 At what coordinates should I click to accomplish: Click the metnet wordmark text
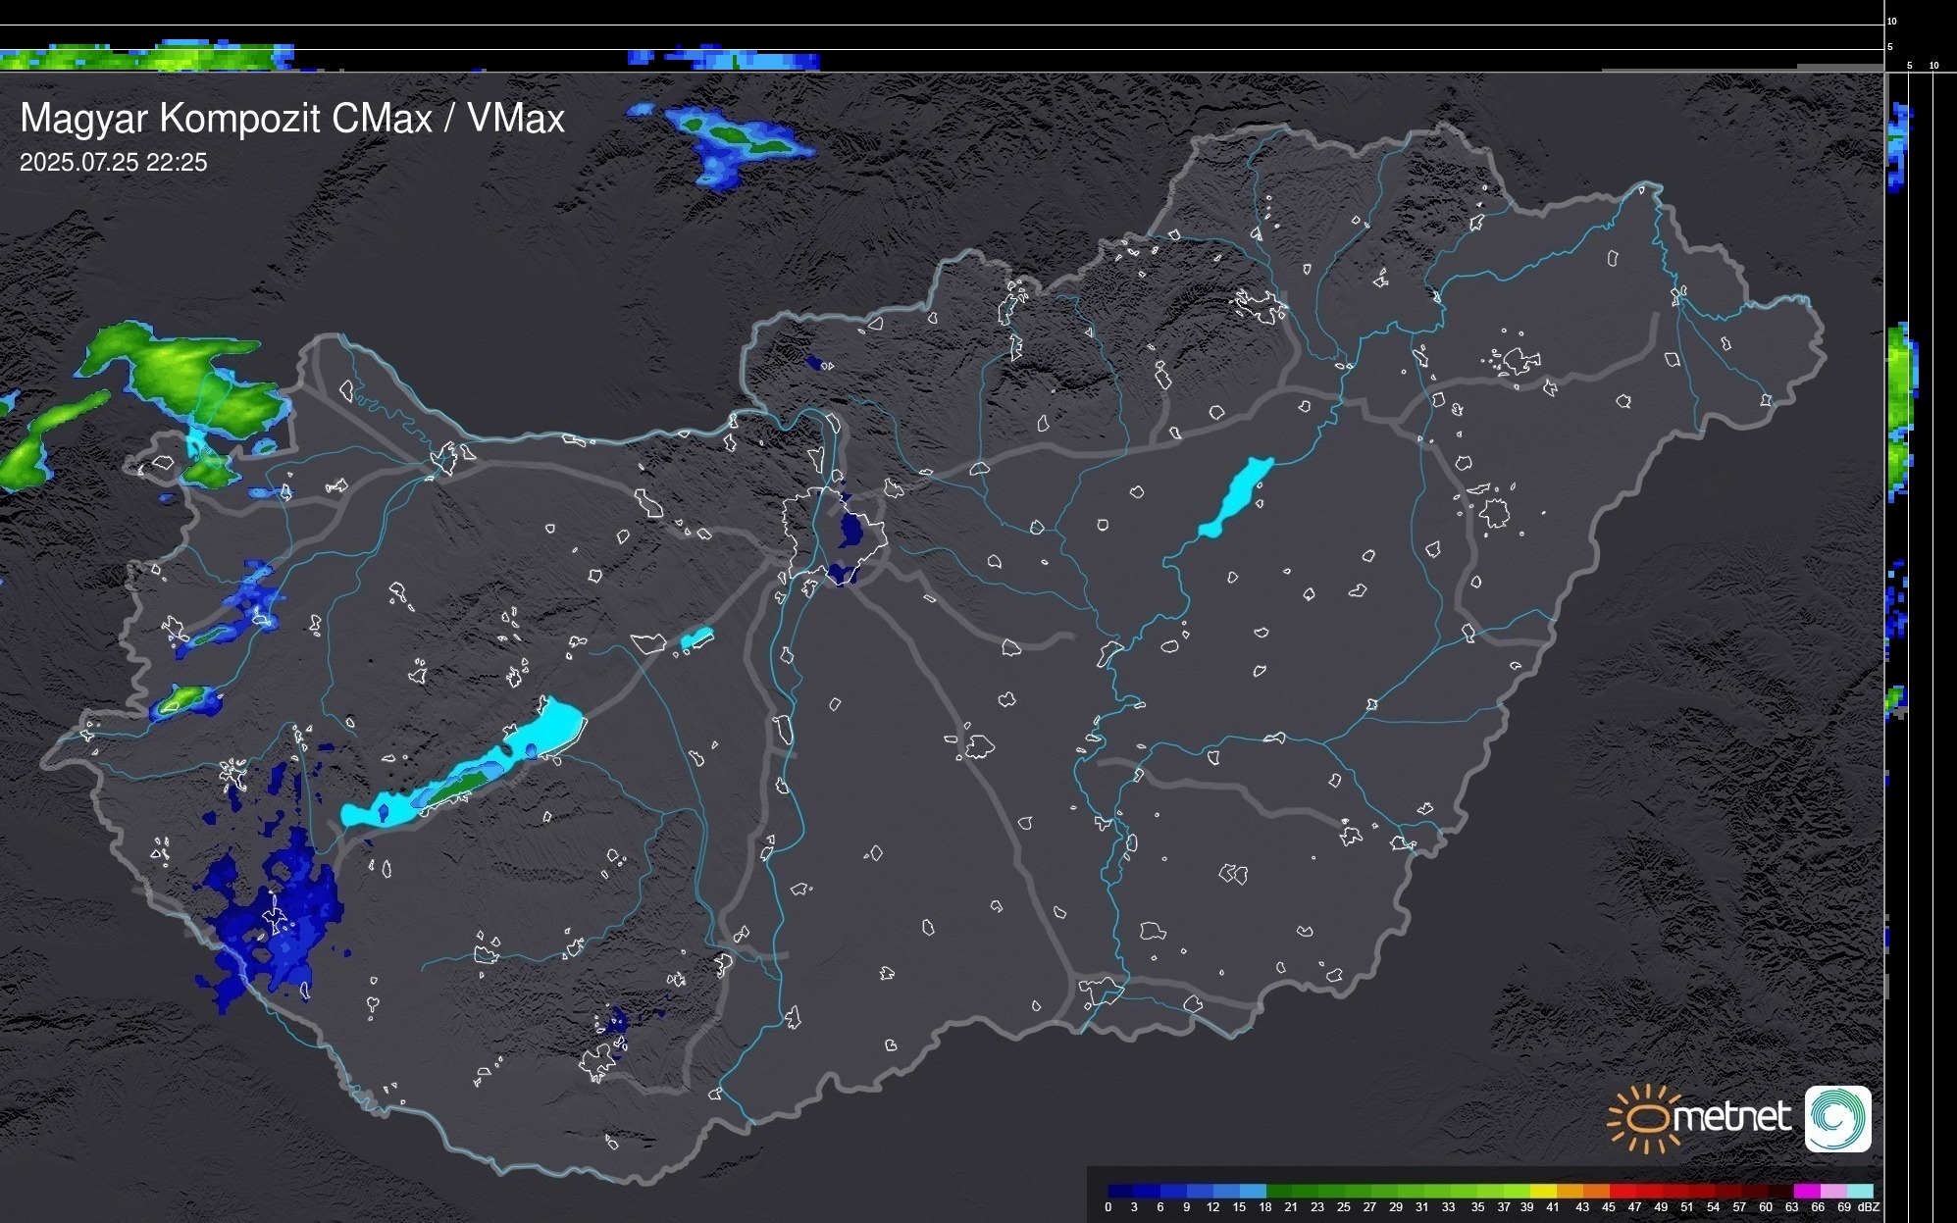pyautogui.click(x=1731, y=1118)
